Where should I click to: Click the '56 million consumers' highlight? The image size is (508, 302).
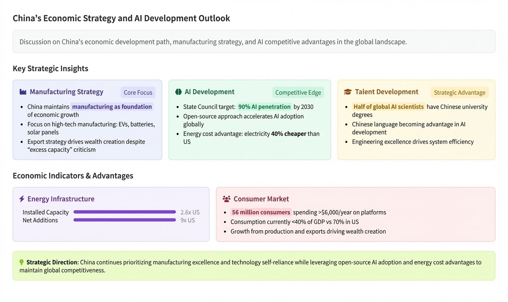(x=261, y=212)
